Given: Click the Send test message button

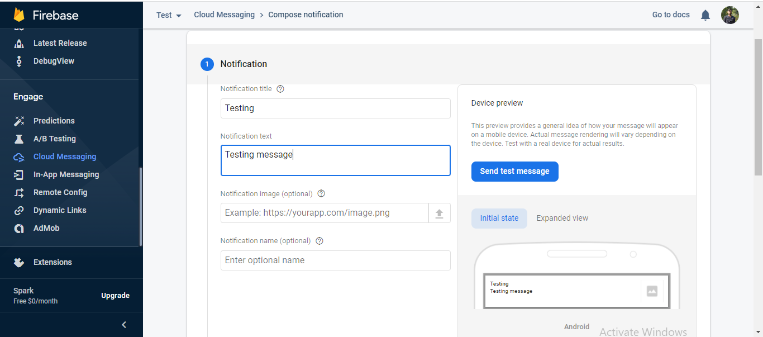Looking at the screenshot, I should pyautogui.click(x=514, y=172).
